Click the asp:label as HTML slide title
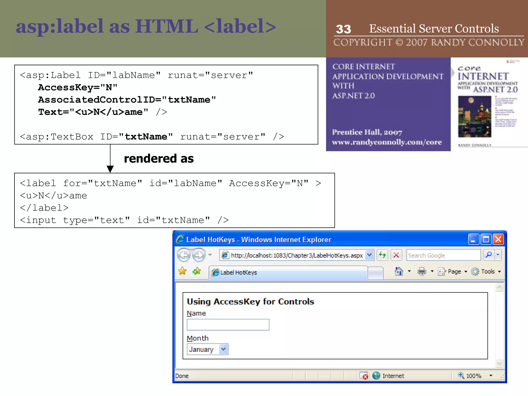Image resolution: width=528 pixels, height=396 pixels. click(146, 26)
